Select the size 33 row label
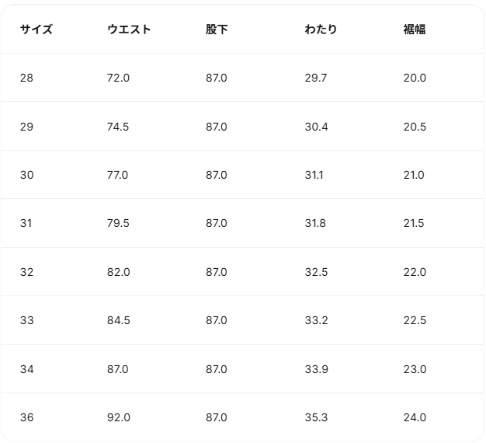The width and height of the screenshot is (486, 443). coord(27,320)
